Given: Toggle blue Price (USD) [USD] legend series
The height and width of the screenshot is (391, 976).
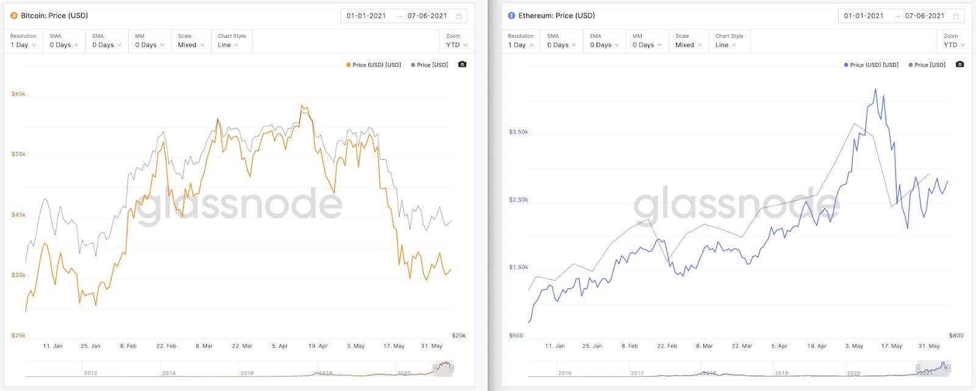Looking at the screenshot, I should pyautogui.click(x=871, y=65).
